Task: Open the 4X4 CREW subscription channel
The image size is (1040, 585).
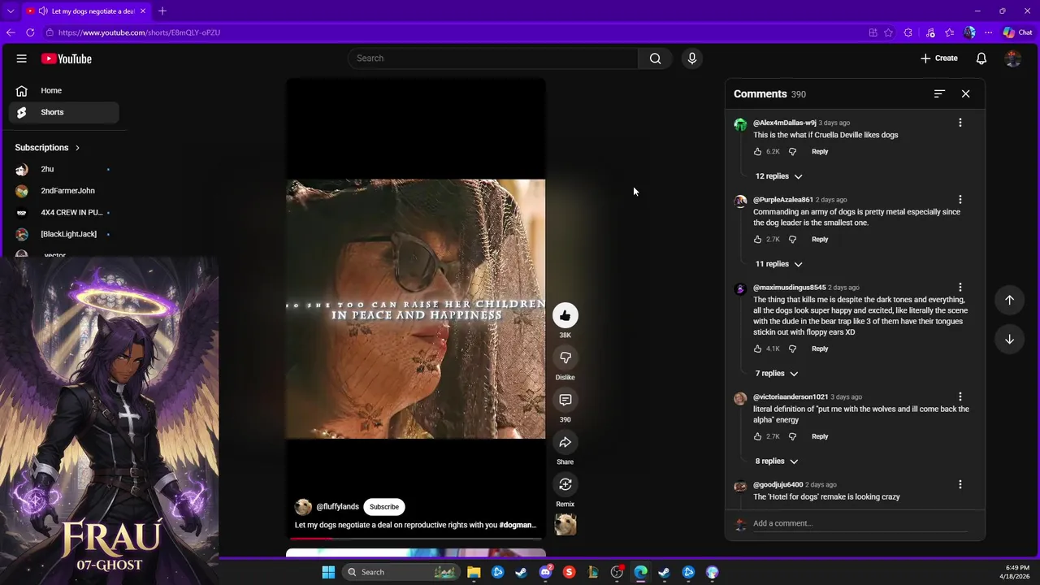Action: pos(64,213)
